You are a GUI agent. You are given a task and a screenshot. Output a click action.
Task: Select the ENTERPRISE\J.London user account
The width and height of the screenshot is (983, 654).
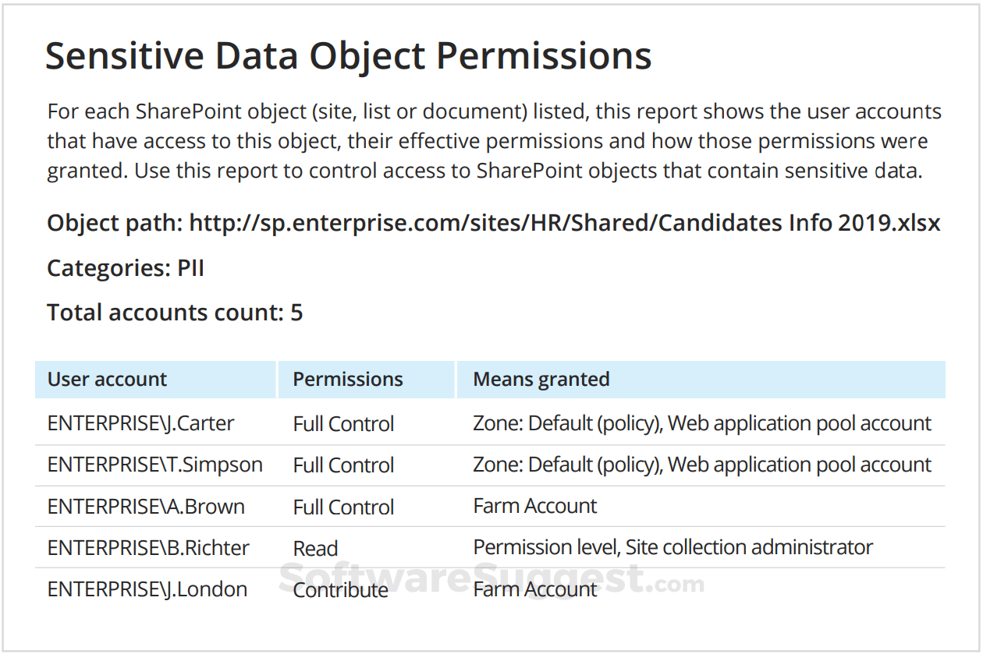pyautogui.click(x=147, y=589)
